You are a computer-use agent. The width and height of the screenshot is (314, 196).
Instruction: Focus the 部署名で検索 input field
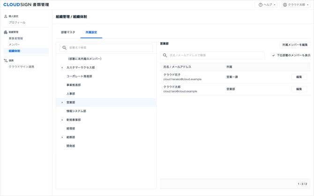106,48
